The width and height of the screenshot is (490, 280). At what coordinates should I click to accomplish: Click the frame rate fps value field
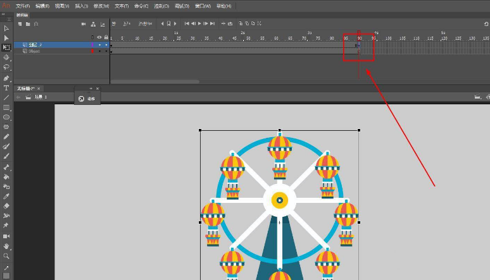coord(146,23)
